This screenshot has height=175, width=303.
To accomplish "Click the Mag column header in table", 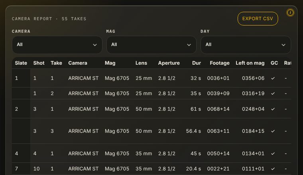I will tap(110, 63).
